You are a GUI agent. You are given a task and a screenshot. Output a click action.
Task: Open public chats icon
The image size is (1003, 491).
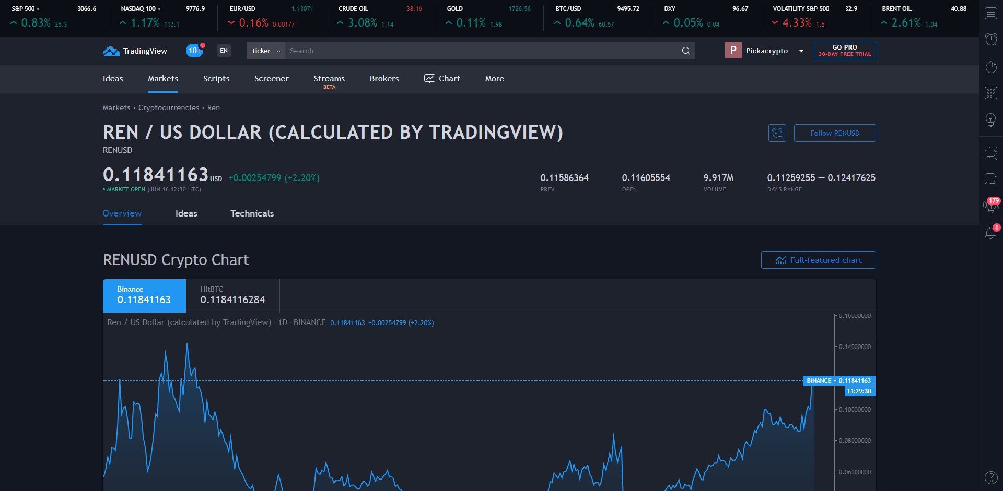point(991,153)
